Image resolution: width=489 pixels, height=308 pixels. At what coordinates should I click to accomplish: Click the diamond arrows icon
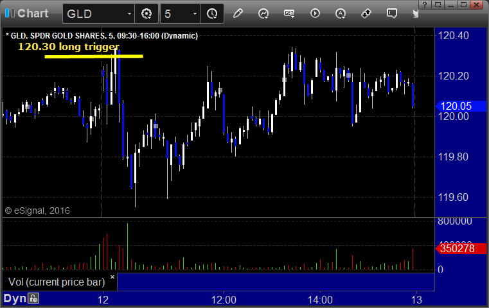366,13
